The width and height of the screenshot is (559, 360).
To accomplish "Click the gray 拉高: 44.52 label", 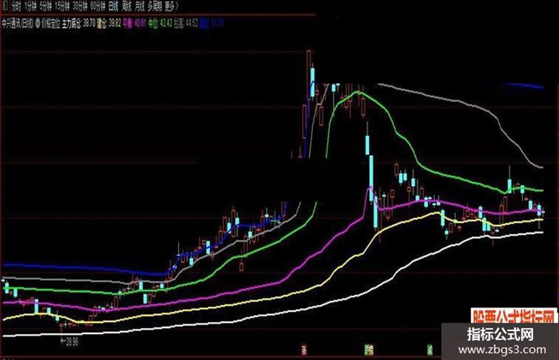I will click(x=186, y=24).
